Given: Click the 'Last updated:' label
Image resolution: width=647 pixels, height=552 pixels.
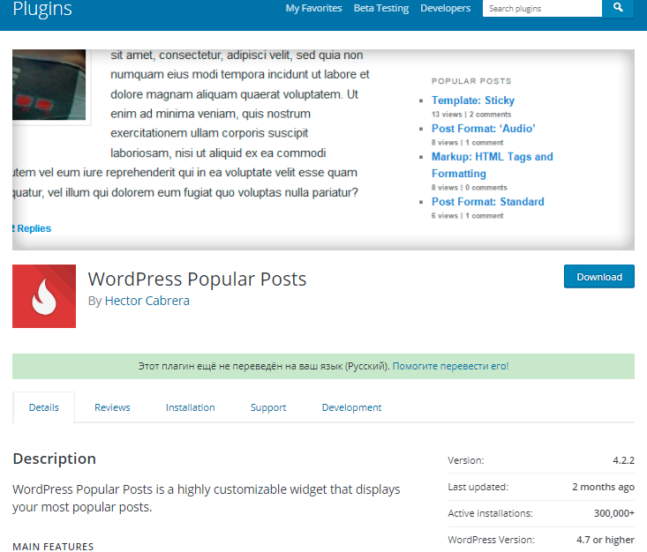Looking at the screenshot, I should pos(478,487).
